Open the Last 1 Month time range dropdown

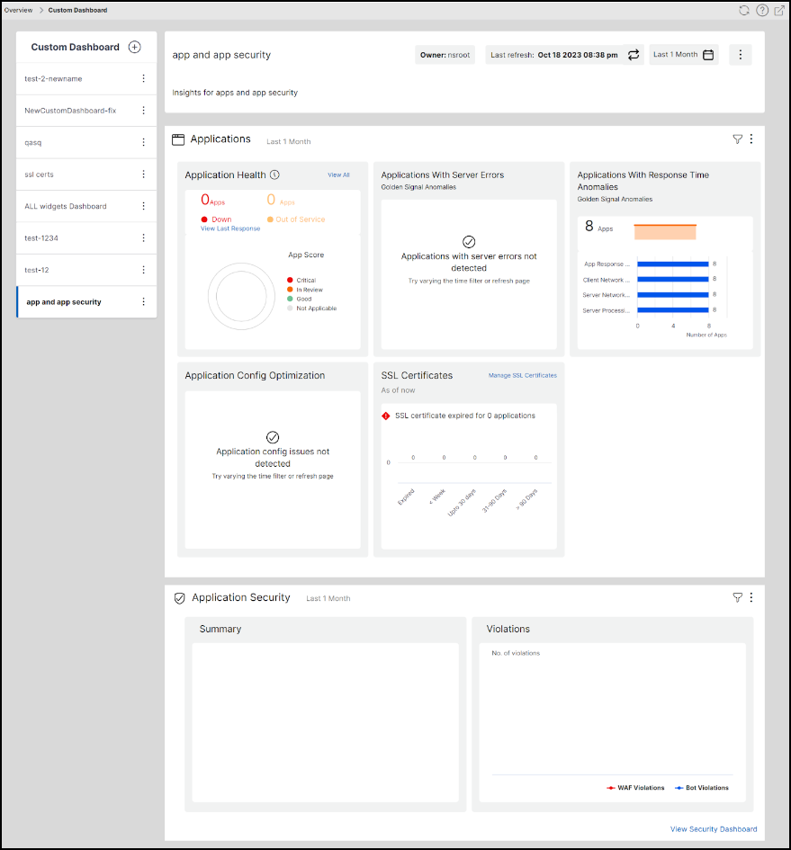coord(684,55)
